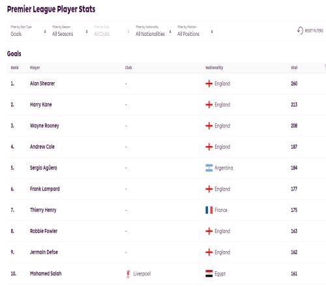The image size is (326, 287).
Task: Open Mohamed Salah player page
Action: point(46,273)
